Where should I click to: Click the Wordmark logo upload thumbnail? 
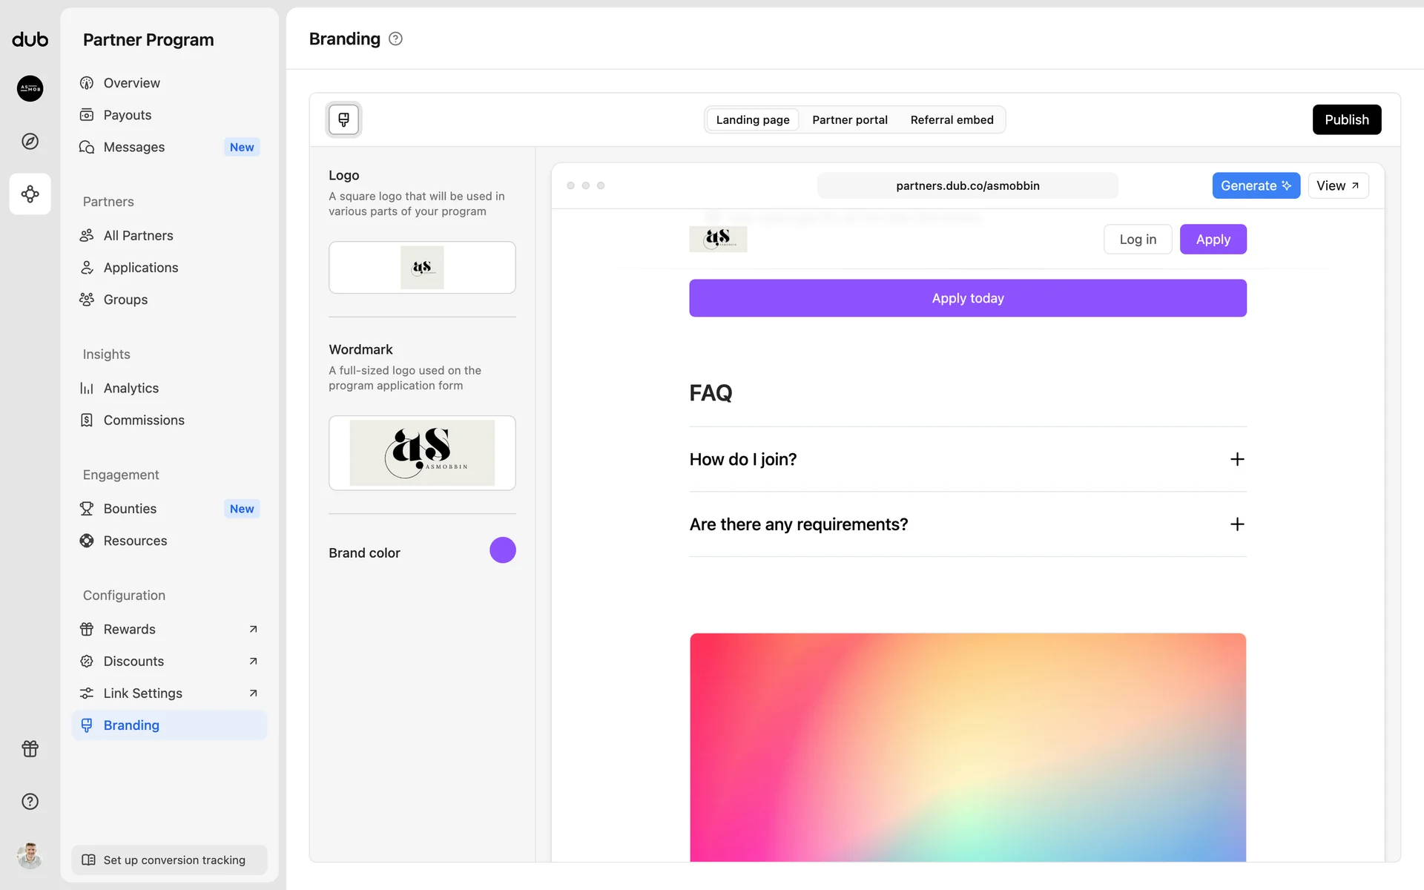[422, 452]
